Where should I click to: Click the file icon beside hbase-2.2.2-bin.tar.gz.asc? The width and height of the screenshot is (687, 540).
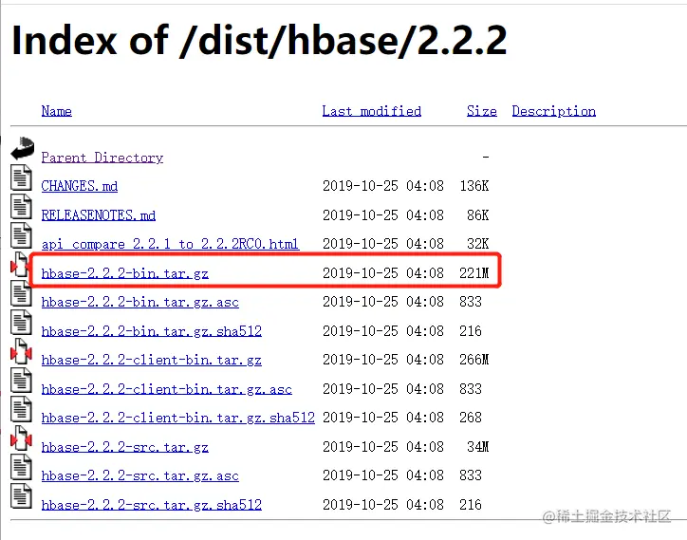coord(21,293)
